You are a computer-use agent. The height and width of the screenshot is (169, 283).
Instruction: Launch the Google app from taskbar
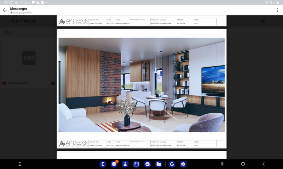pos(172,164)
